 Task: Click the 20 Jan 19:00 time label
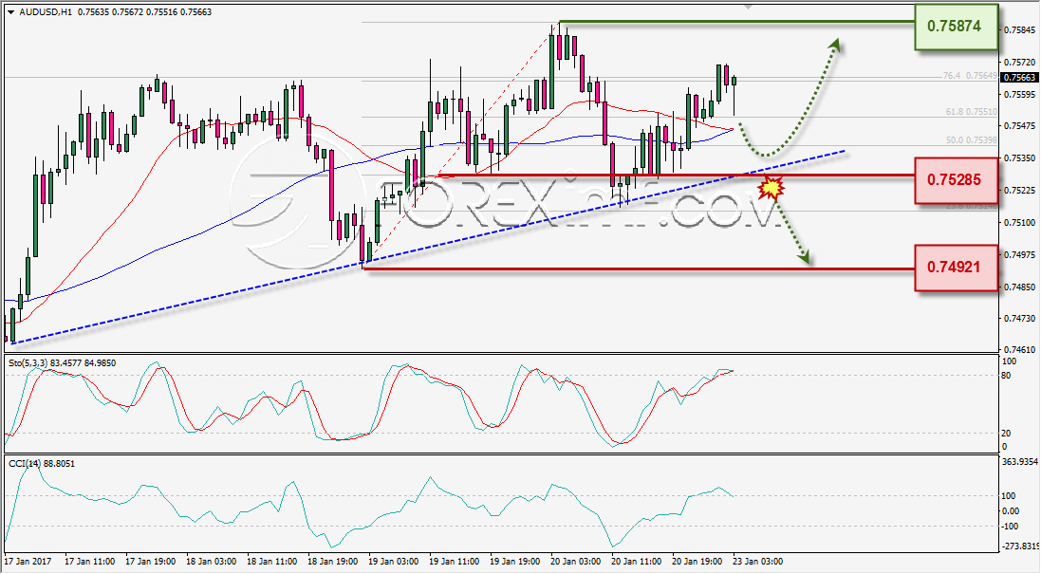click(x=697, y=562)
